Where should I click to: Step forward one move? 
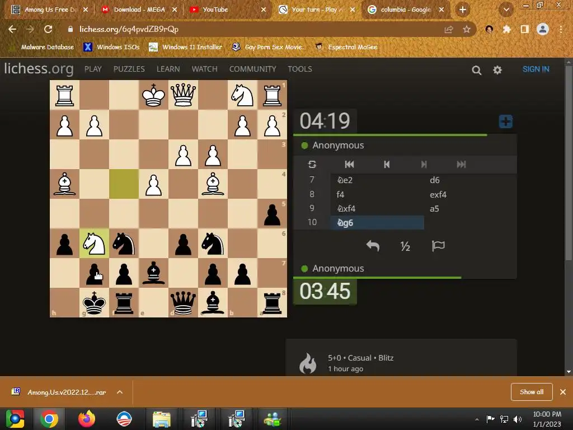[x=424, y=164]
